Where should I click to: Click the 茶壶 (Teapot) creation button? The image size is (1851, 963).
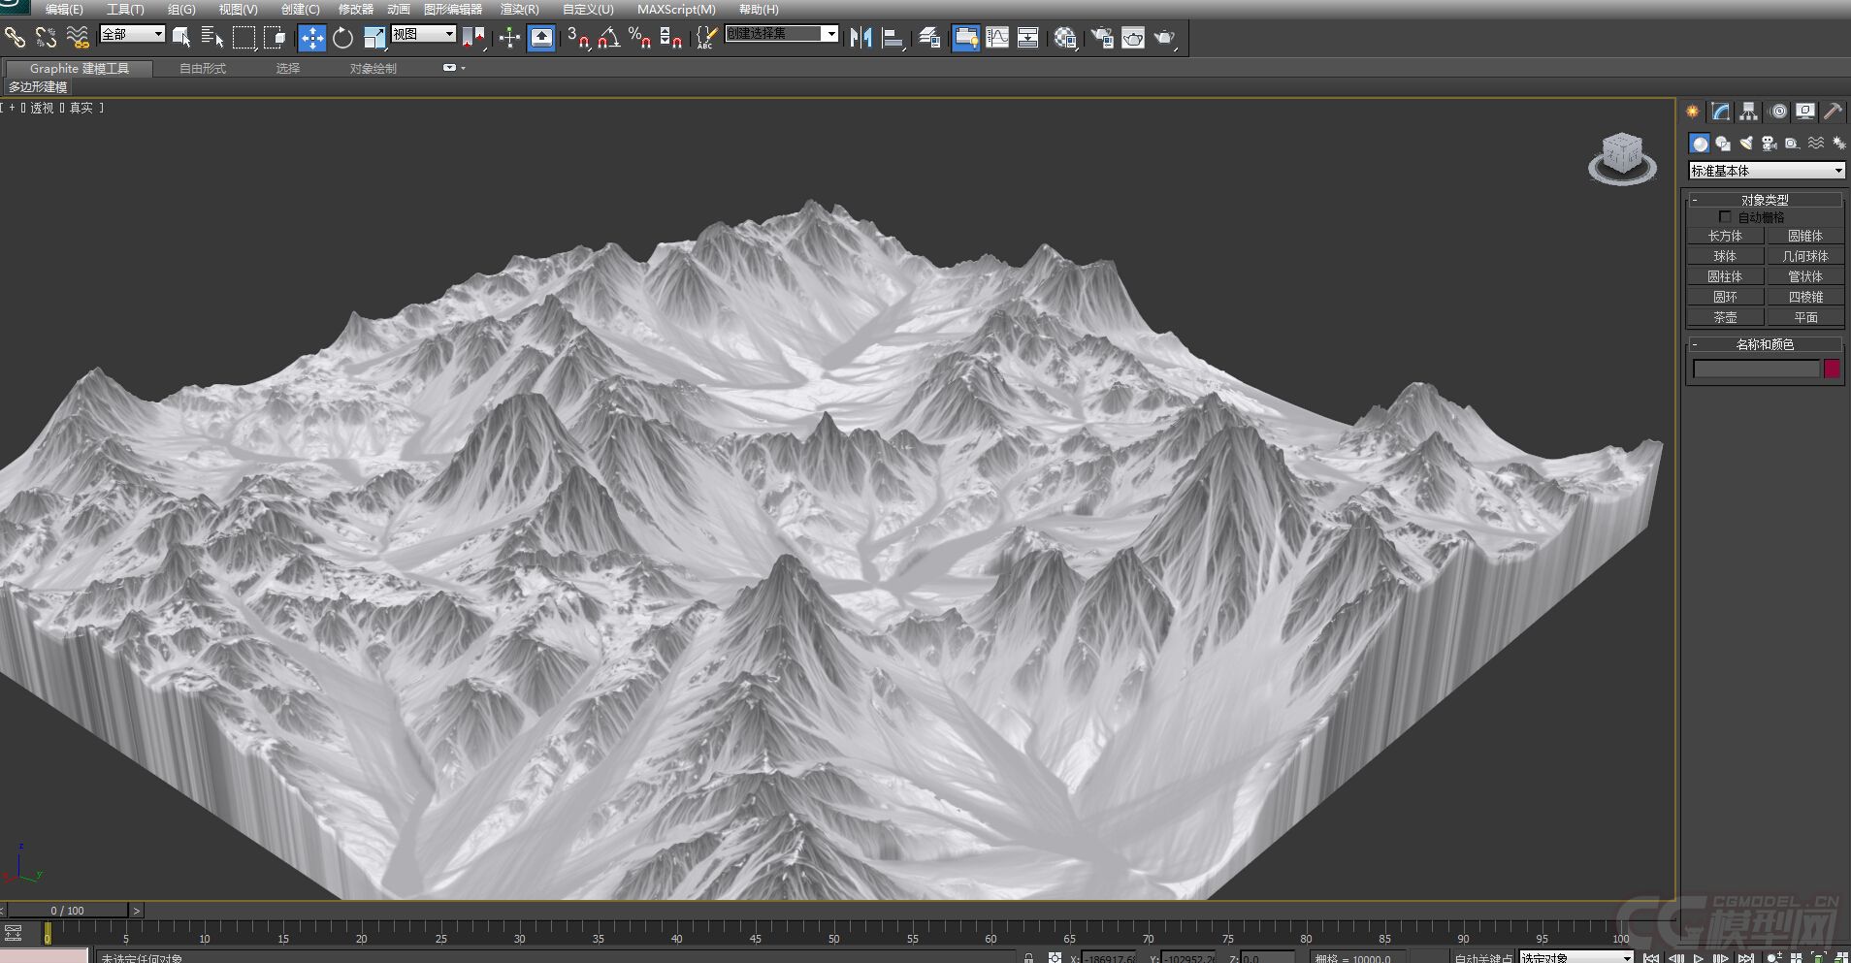point(1726,317)
